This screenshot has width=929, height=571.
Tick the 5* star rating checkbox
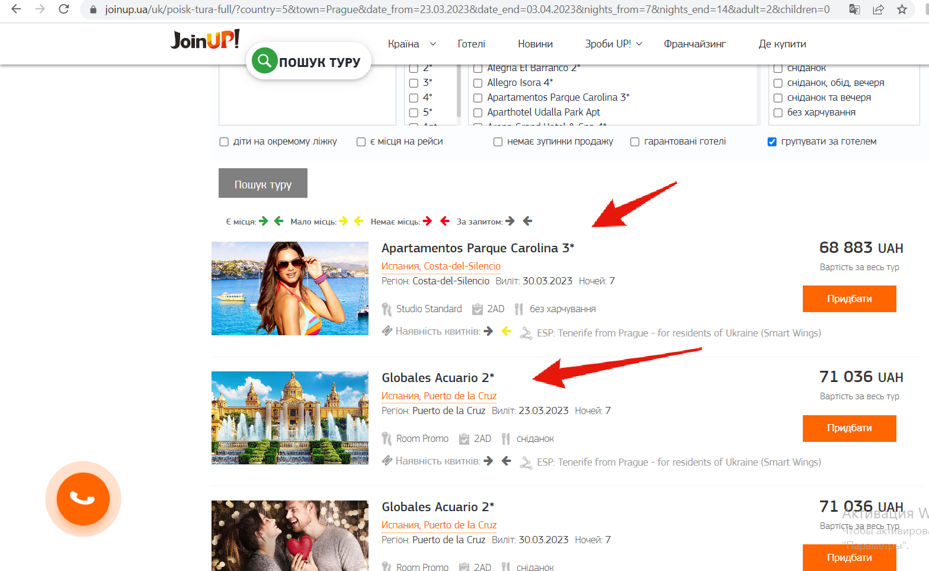coord(414,113)
